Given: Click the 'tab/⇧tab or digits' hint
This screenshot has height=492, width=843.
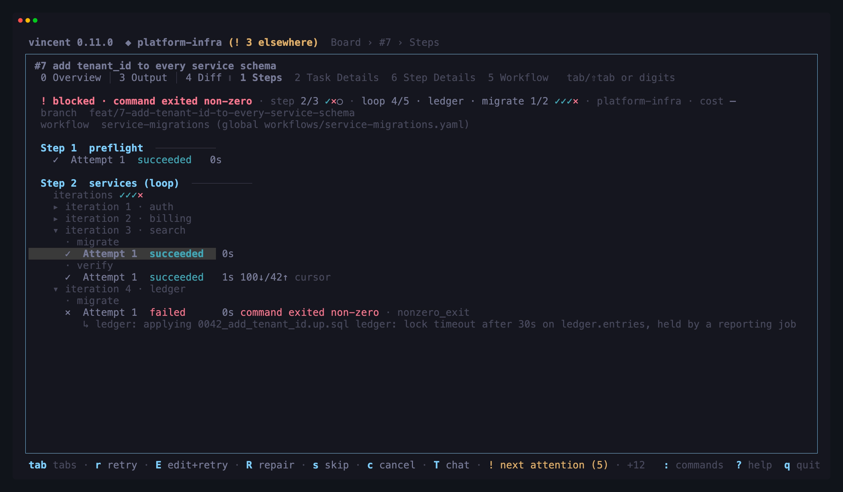Looking at the screenshot, I should coord(620,78).
